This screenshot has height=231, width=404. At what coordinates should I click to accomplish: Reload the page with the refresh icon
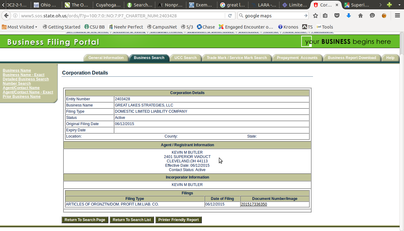pos(230,16)
